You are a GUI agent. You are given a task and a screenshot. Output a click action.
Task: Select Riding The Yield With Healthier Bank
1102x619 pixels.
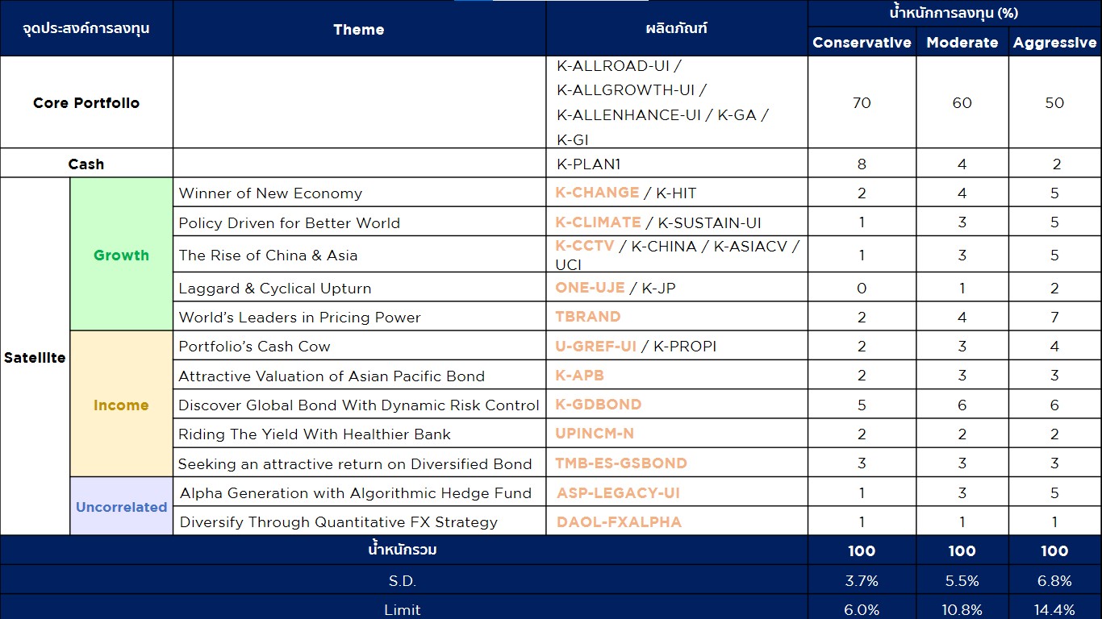pyautogui.click(x=315, y=434)
